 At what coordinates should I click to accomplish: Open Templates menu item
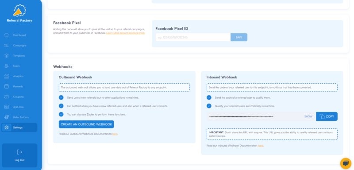click(19, 55)
